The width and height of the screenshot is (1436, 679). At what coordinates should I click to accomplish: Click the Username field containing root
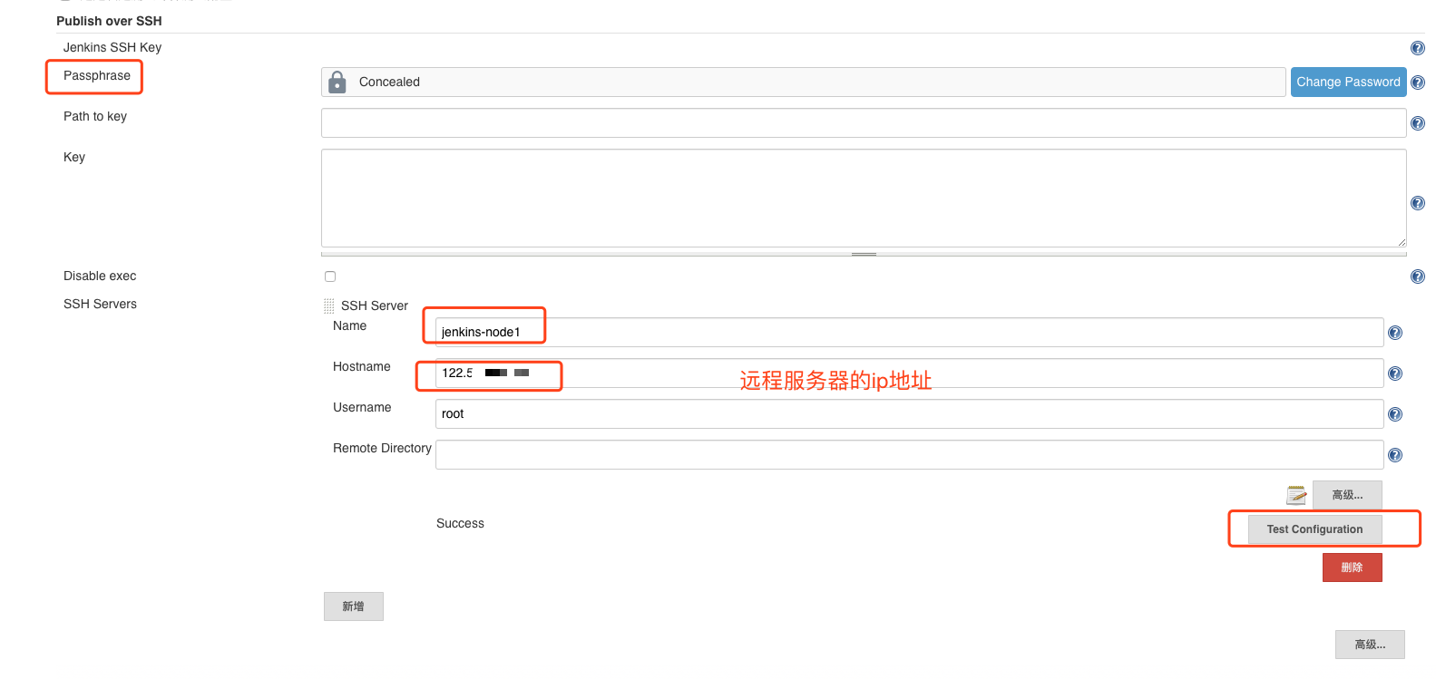[909, 413]
